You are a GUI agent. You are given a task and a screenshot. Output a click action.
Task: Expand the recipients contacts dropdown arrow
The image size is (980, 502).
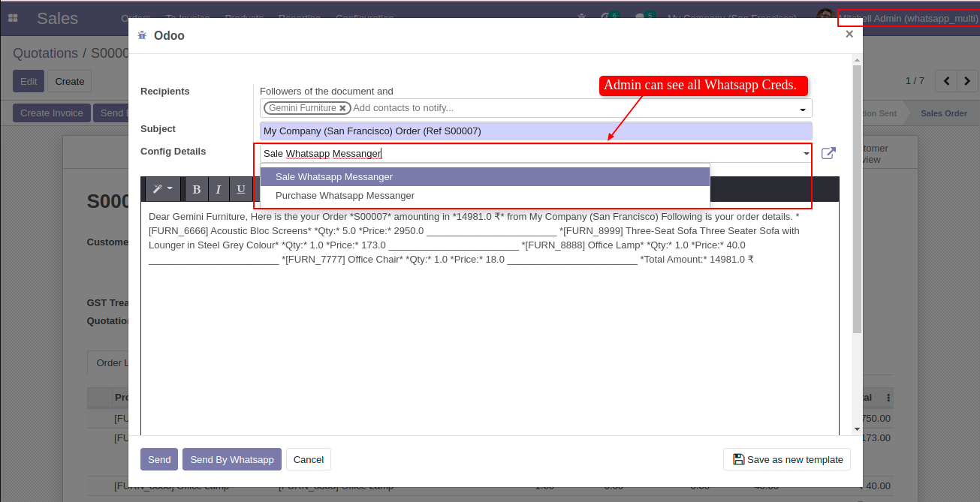coord(802,110)
